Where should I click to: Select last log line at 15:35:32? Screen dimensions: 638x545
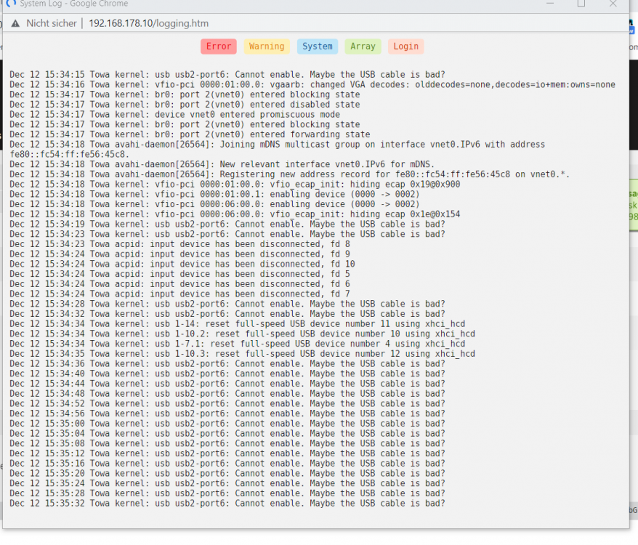(227, 504)
